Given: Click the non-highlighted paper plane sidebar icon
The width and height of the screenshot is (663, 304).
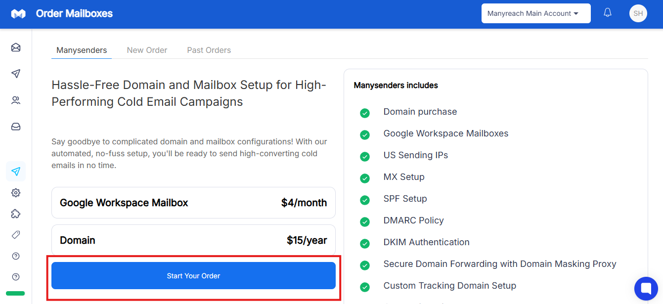Looking at the screenshot, I should [x=16, y=74].
